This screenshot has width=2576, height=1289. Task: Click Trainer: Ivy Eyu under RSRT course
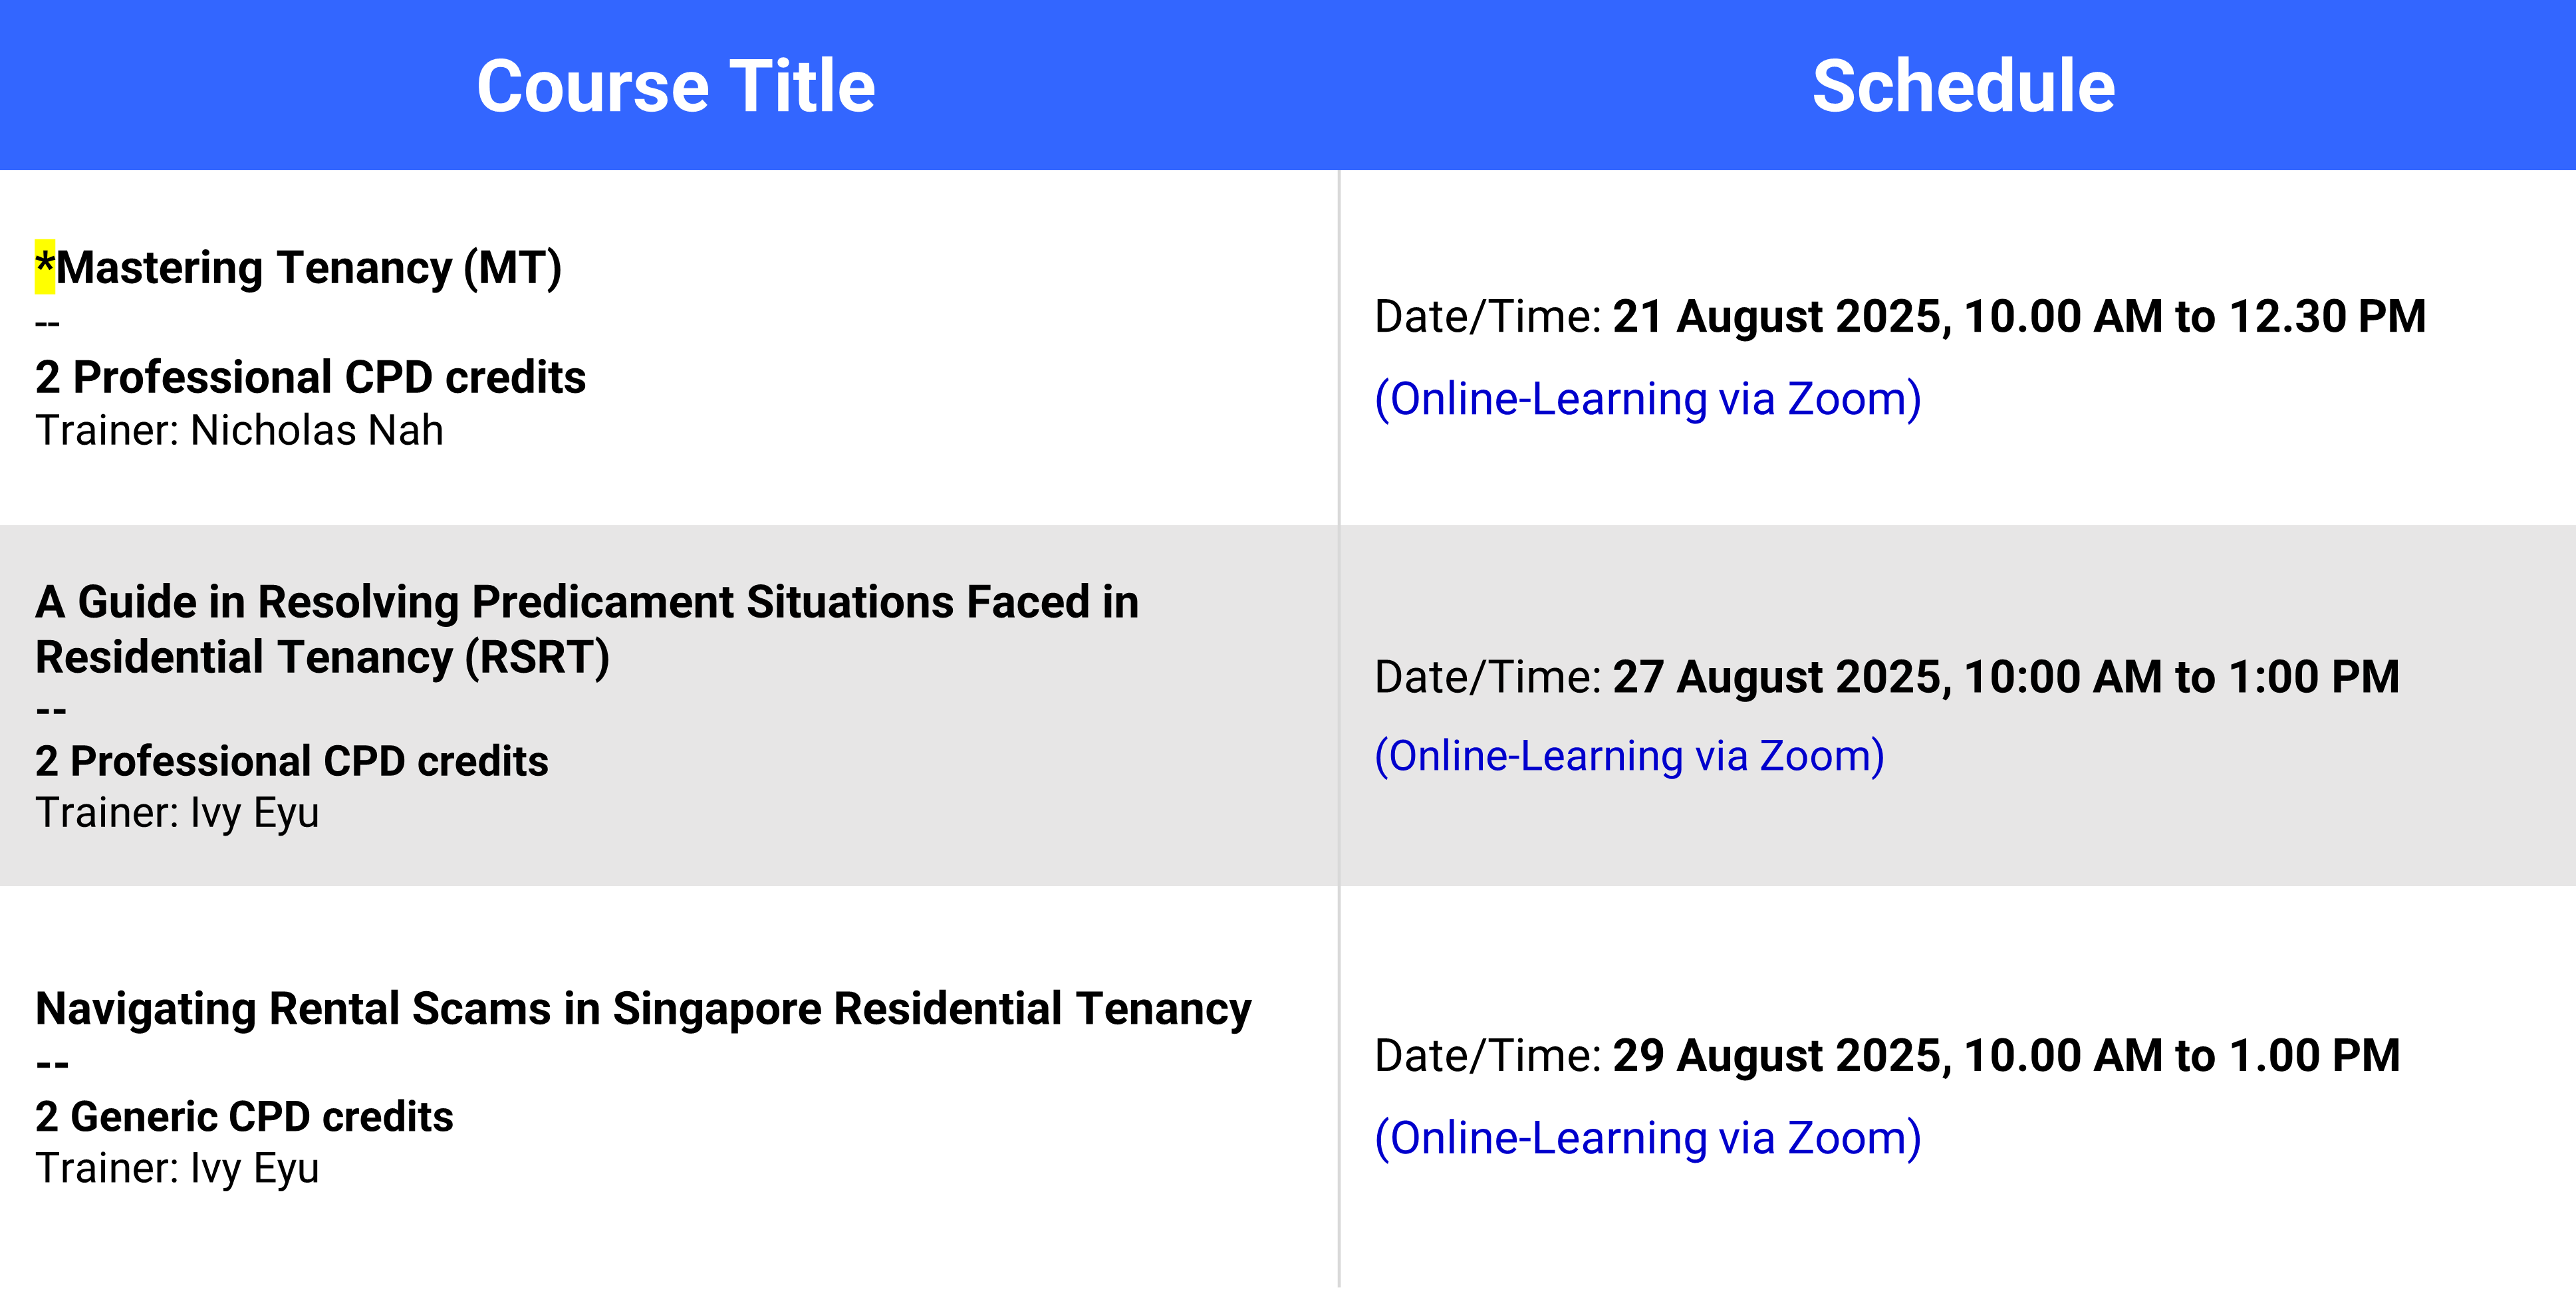tap(177, 813)
